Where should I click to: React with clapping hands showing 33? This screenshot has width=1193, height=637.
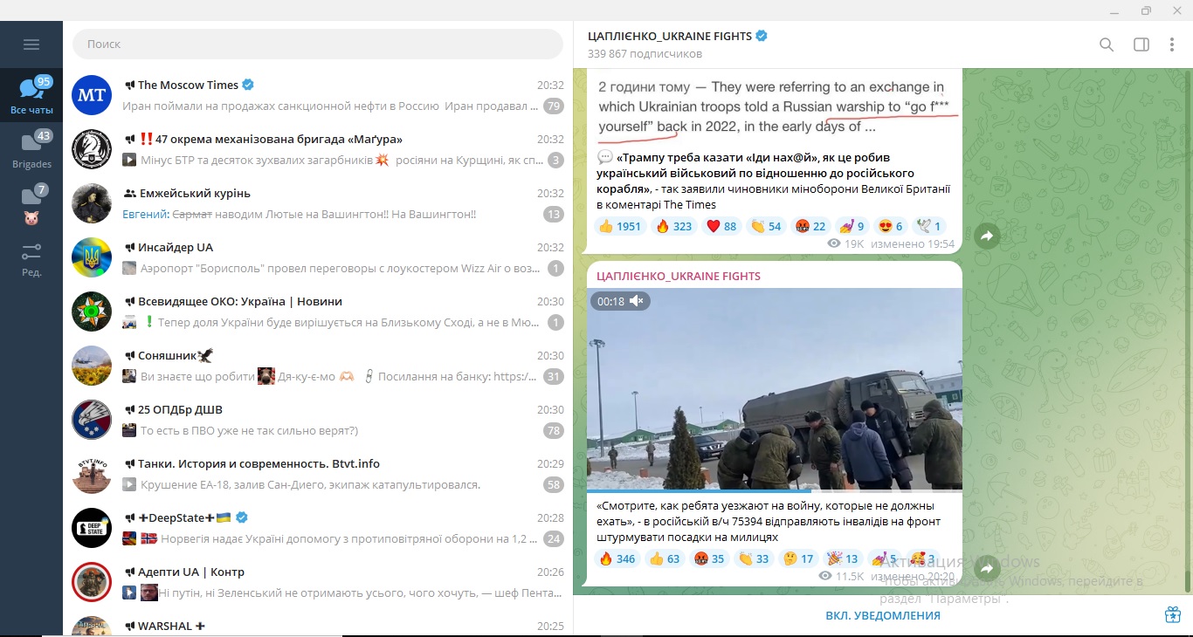coord(754,558)
